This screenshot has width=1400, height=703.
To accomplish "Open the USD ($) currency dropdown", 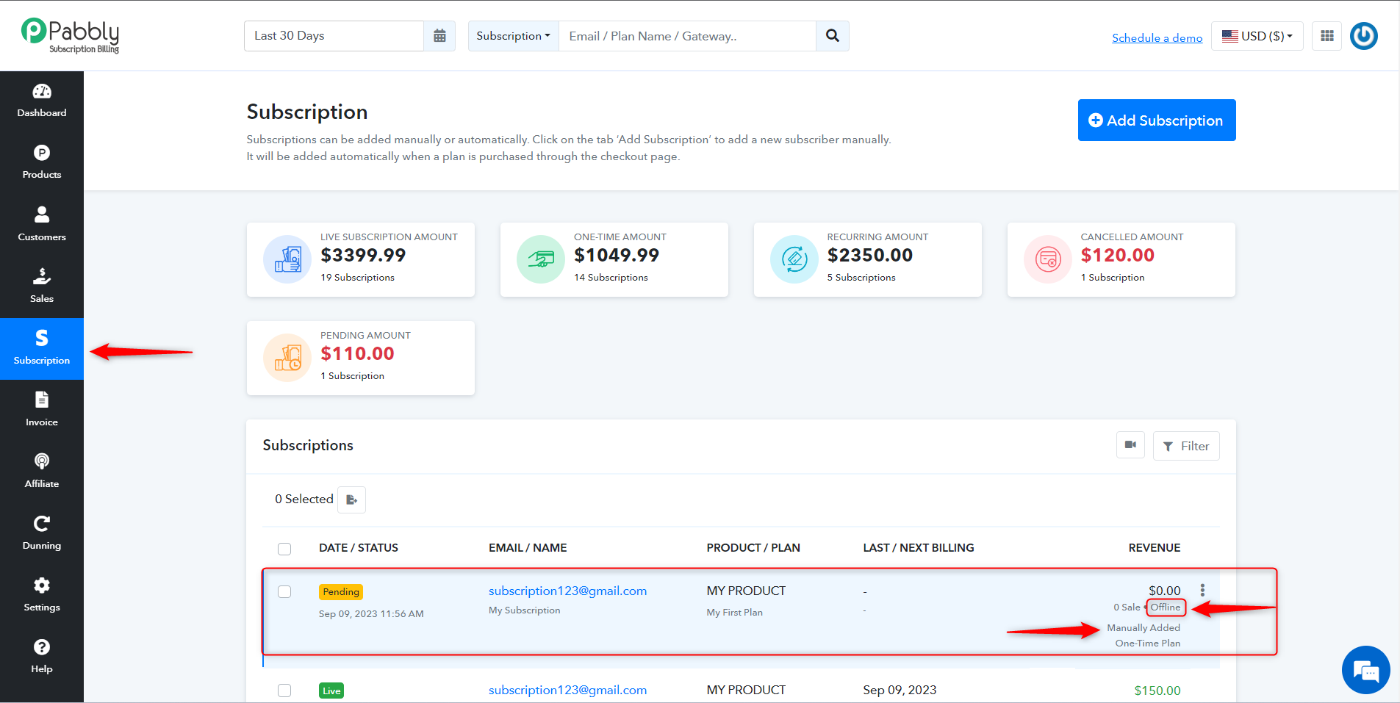I will pos(1257,36).
